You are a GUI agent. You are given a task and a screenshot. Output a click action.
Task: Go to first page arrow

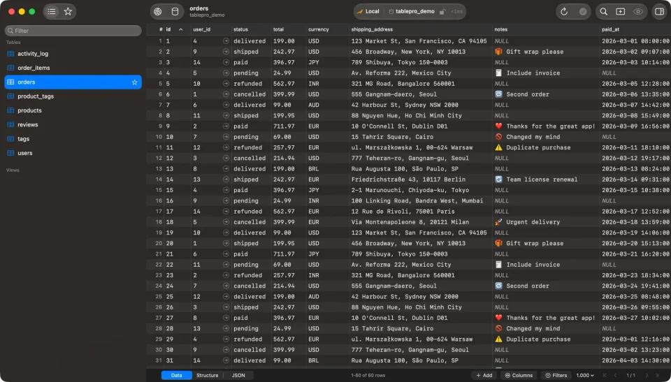point(604,375)
